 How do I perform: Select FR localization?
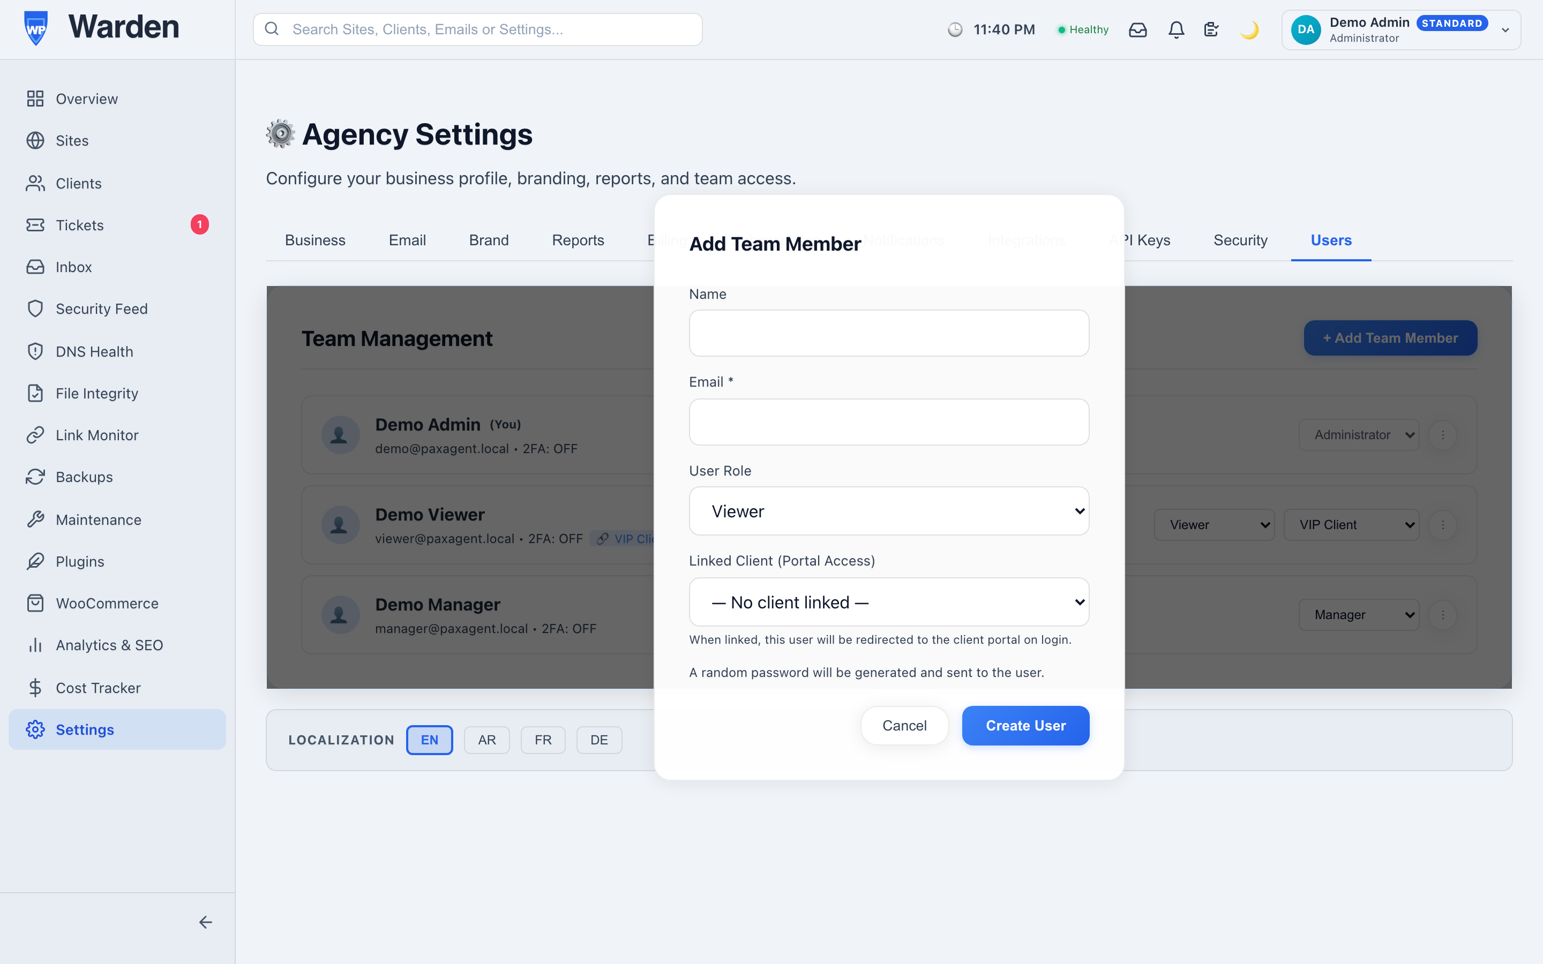point(543,740)
